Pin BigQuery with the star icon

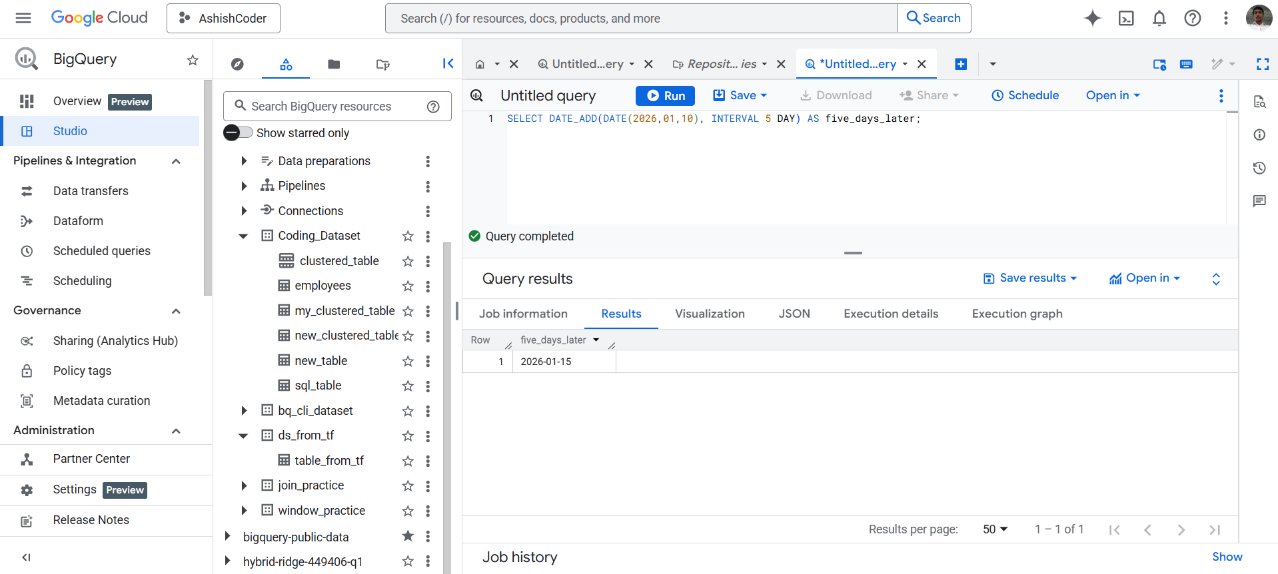tap(193, 60)
